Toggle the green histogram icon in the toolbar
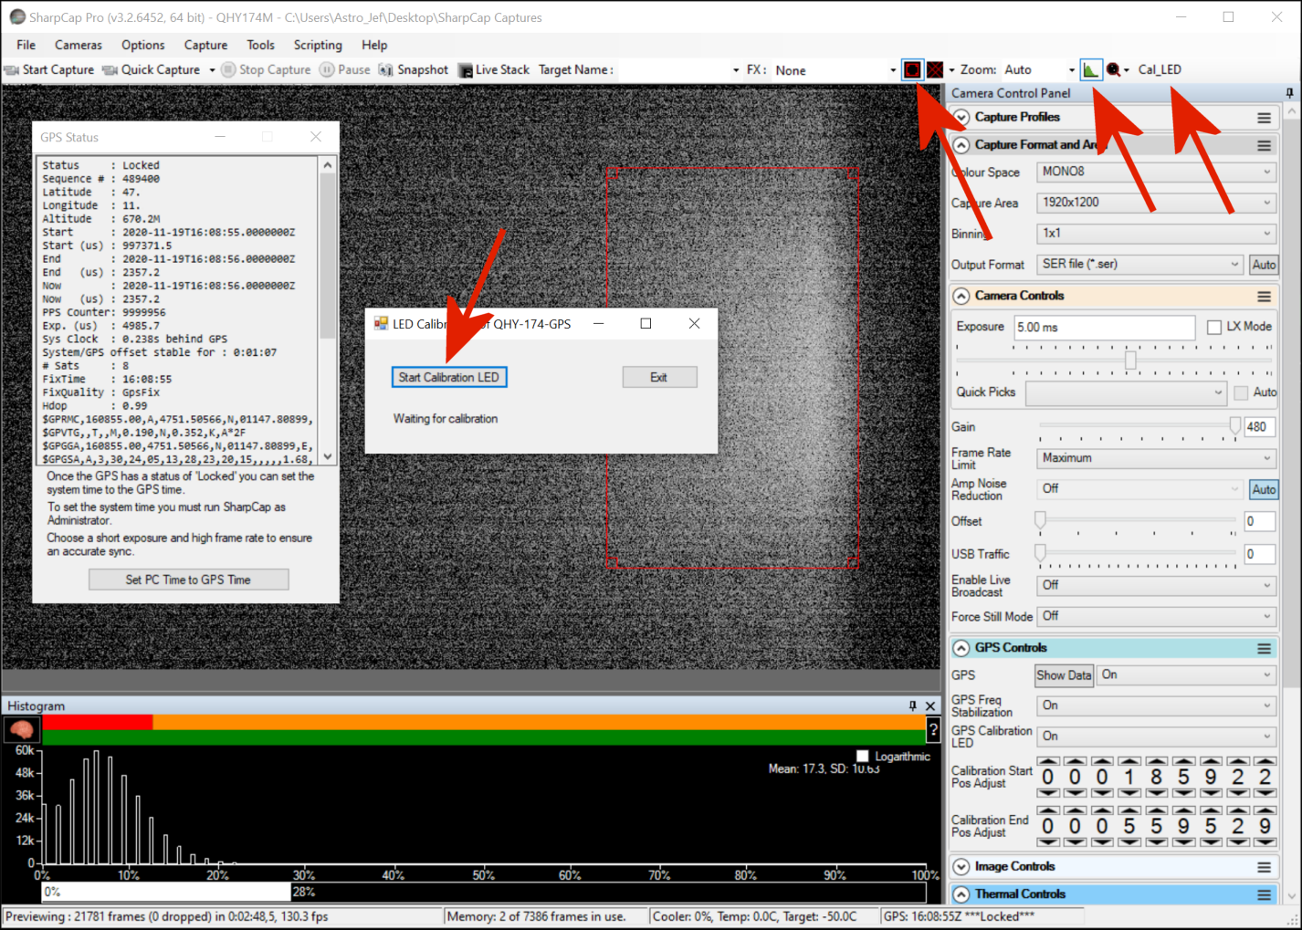Image resolution: width=1302 pixels, height=930 pixels. click(x=1091, y=69)
